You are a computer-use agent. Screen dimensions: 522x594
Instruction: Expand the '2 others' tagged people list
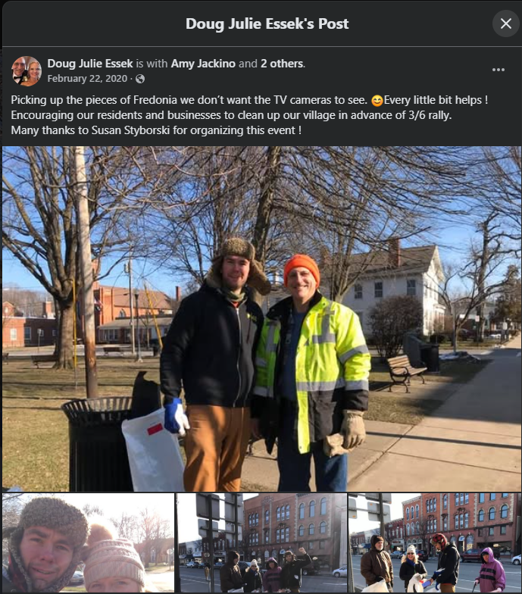click(282, 64)
